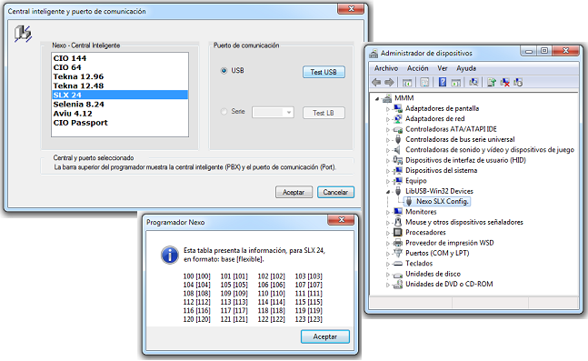Open Help via blue question mark icon

443,82
